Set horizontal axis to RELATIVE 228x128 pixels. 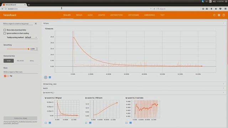click(20, 61)
